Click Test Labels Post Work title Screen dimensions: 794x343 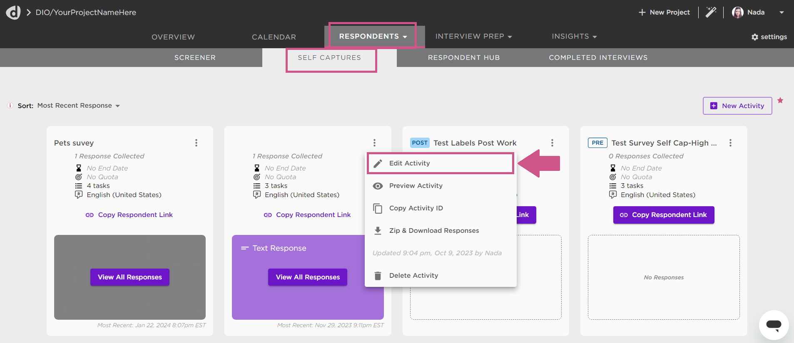[x=475, y=143]
